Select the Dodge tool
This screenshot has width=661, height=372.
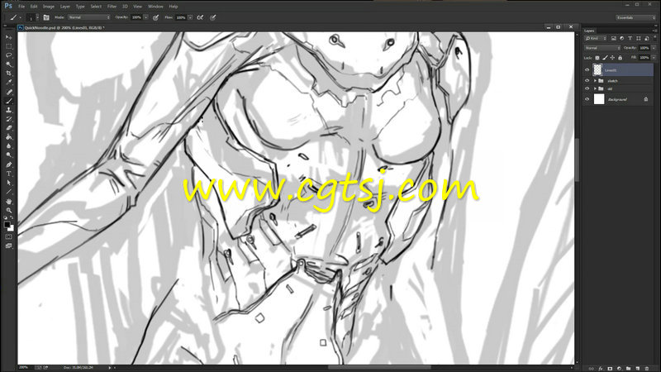(8, 155)
